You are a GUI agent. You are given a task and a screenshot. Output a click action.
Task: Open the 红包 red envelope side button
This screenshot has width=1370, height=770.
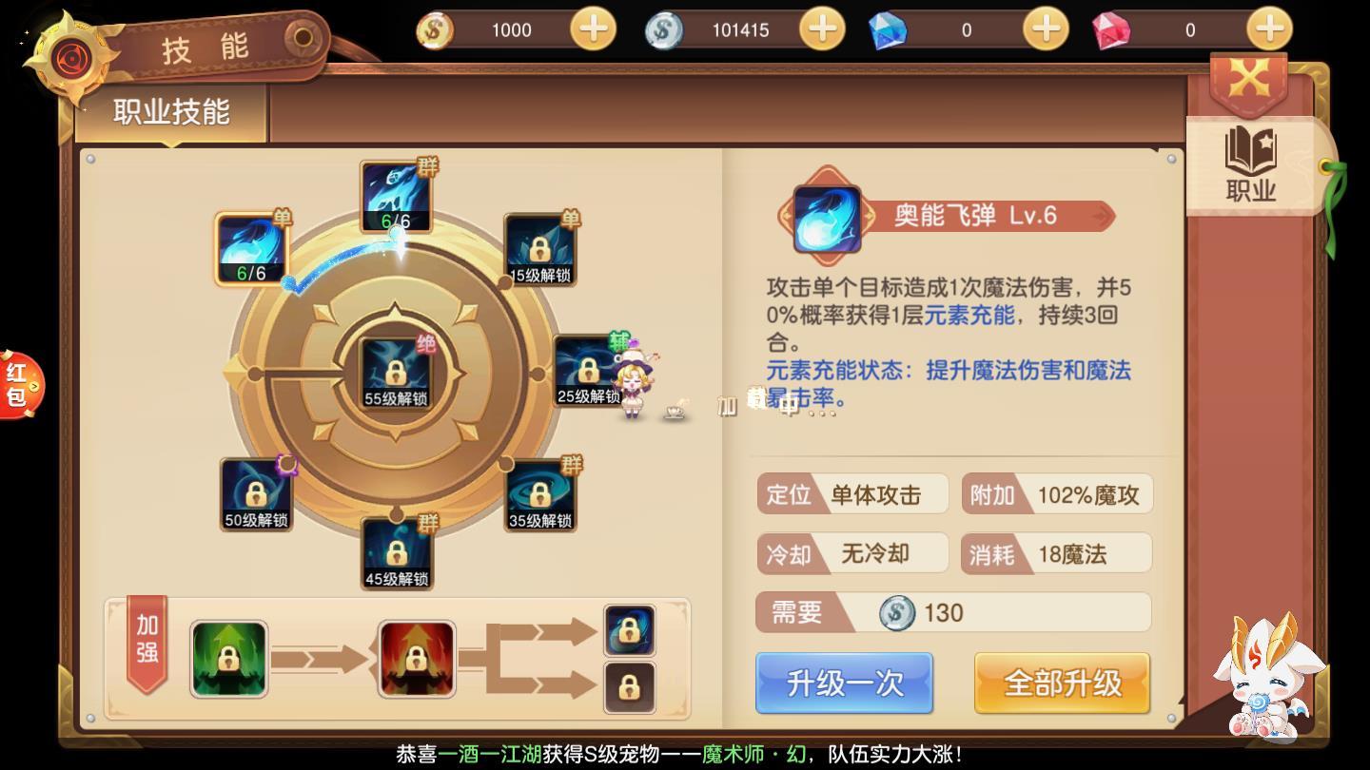pos(19,384)
